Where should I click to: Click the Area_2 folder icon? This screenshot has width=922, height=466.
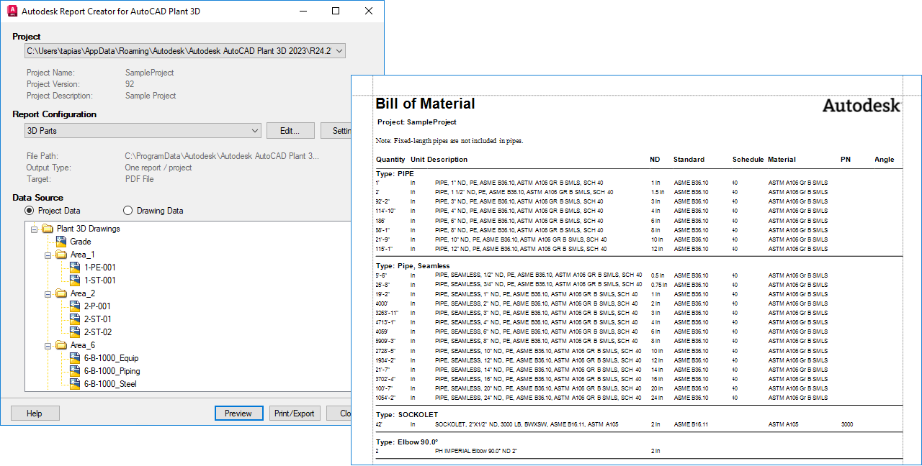62,293
